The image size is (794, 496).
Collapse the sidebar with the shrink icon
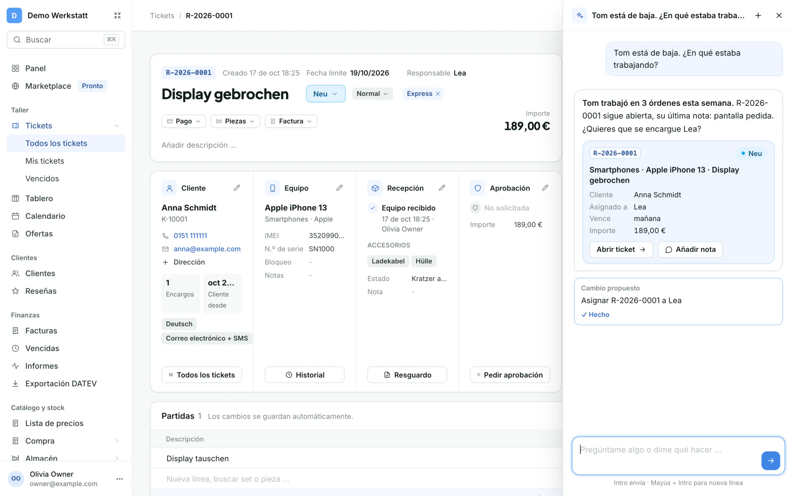(117, 16)
